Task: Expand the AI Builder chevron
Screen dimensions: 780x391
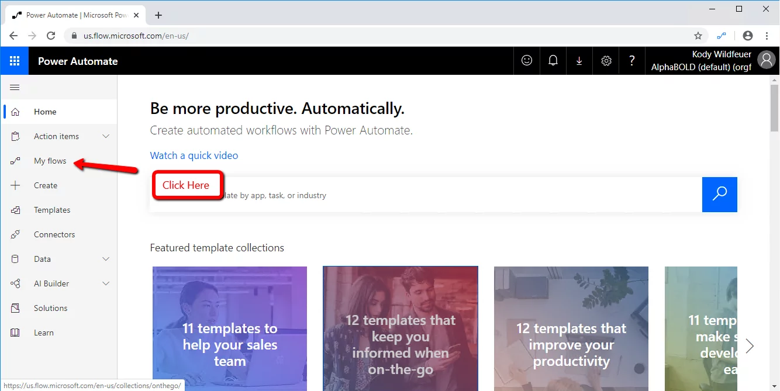Action: coord(106,283)
